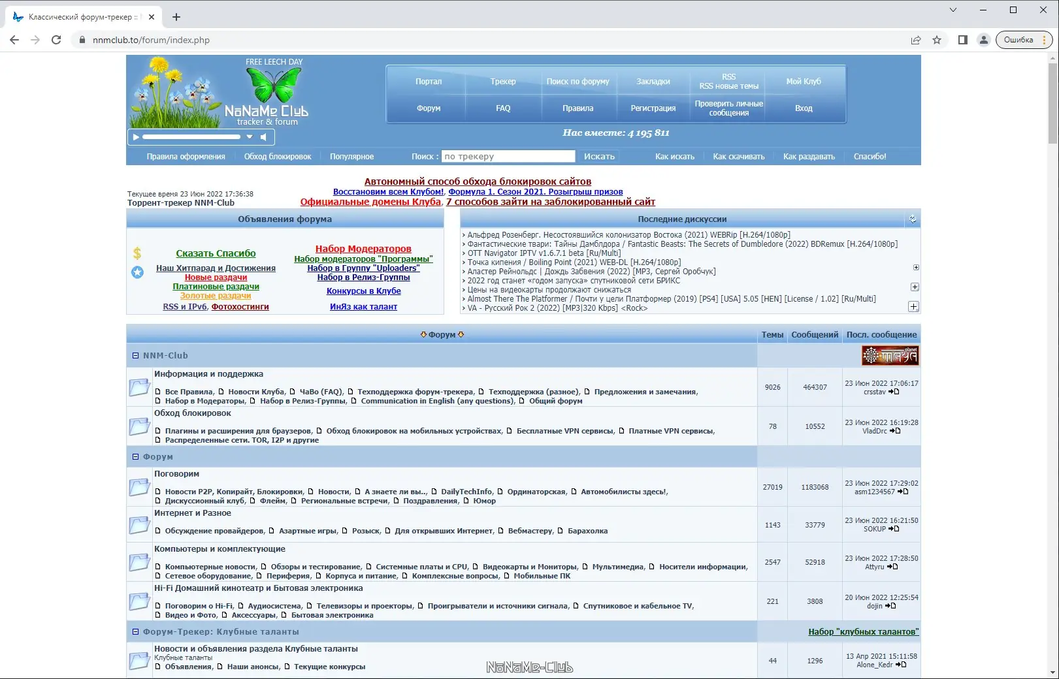1059x679 pixels.
Task: Open the Золотые раздачи link
Action: 216,296
